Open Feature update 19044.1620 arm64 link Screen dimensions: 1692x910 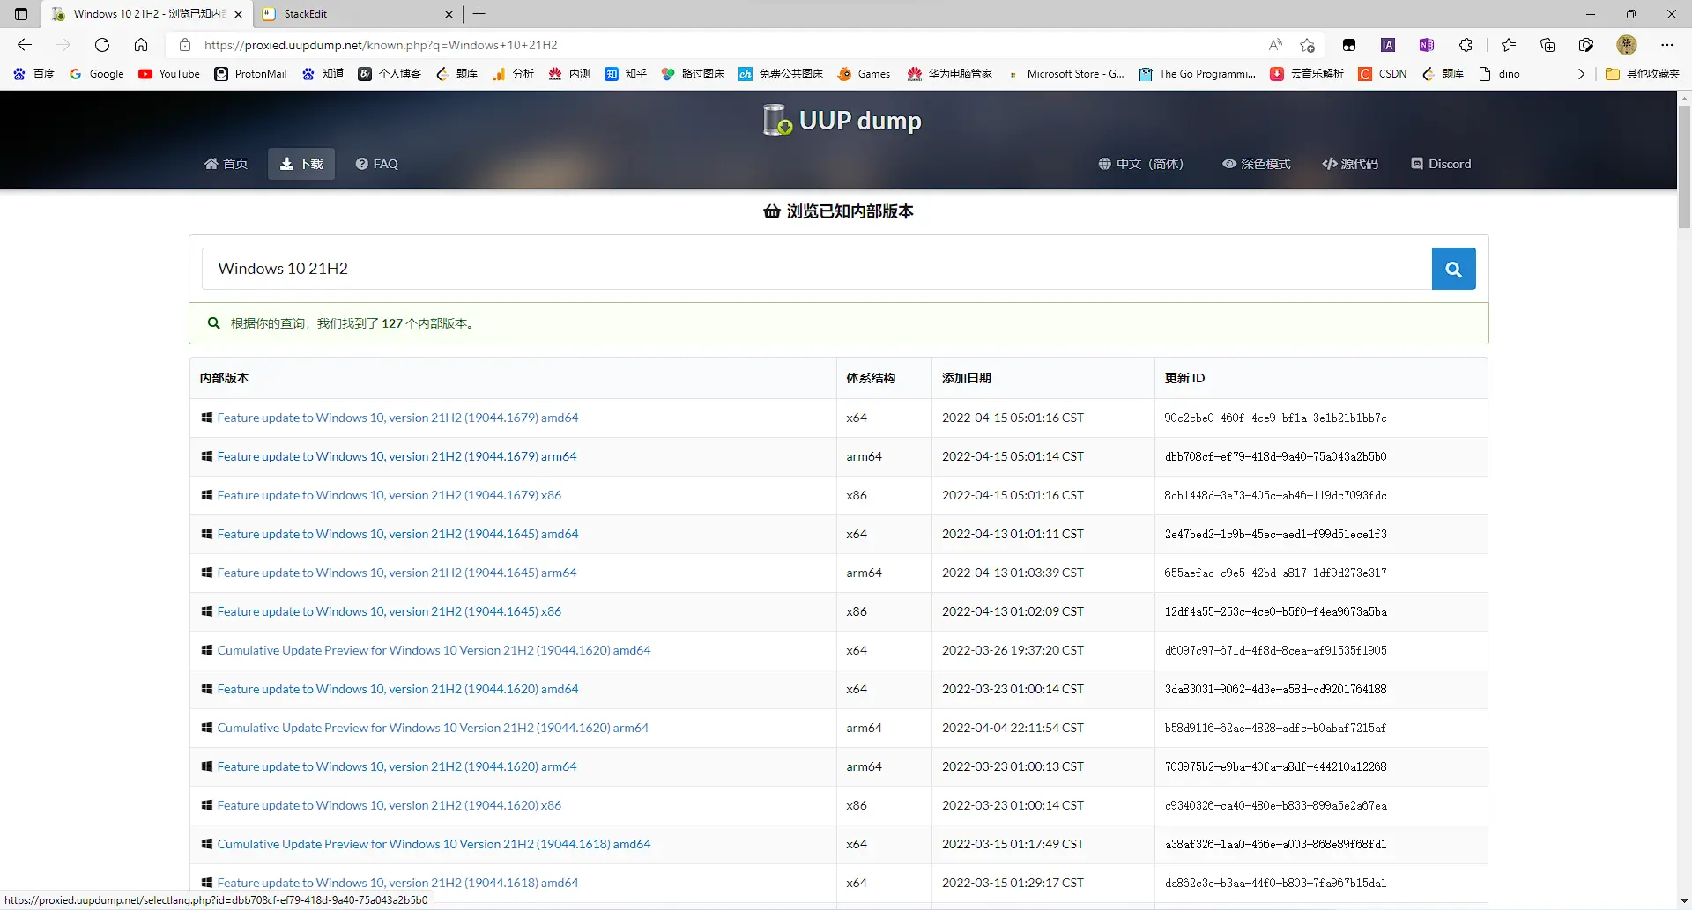[397, 766]
